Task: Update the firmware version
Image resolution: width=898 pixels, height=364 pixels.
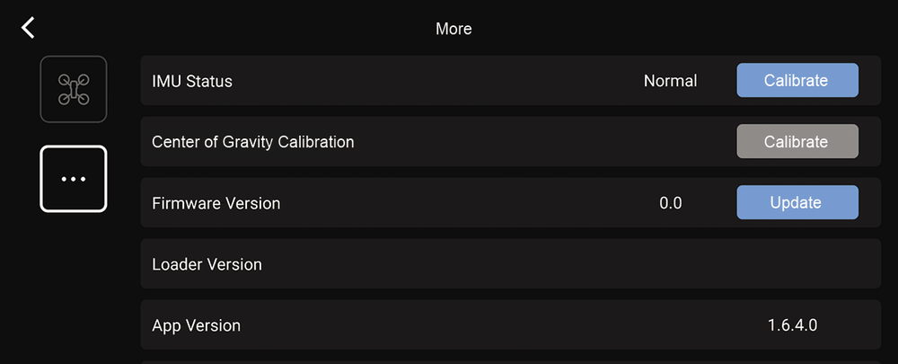Action: 797,203
